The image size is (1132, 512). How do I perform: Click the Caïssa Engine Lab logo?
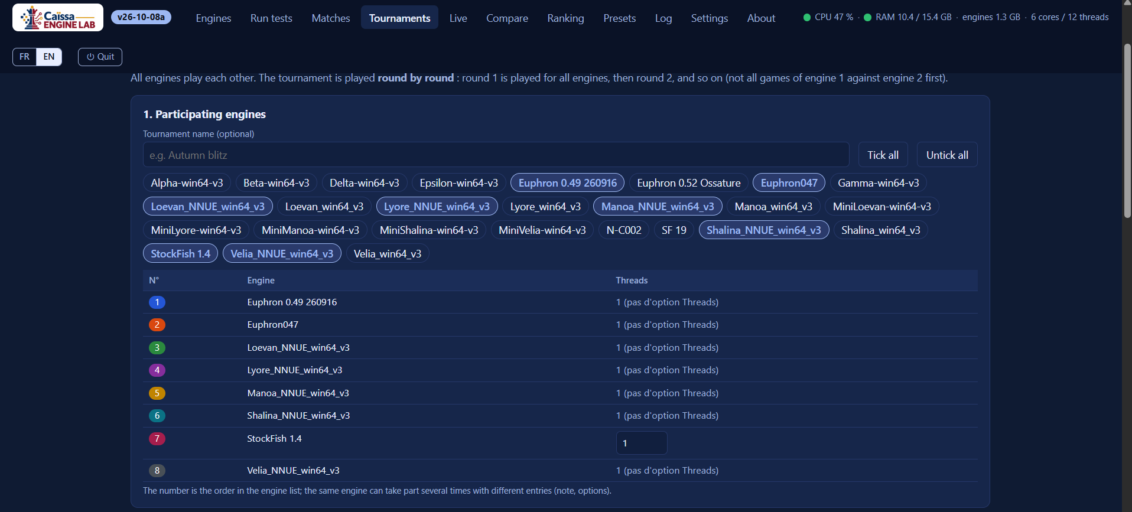58,18
